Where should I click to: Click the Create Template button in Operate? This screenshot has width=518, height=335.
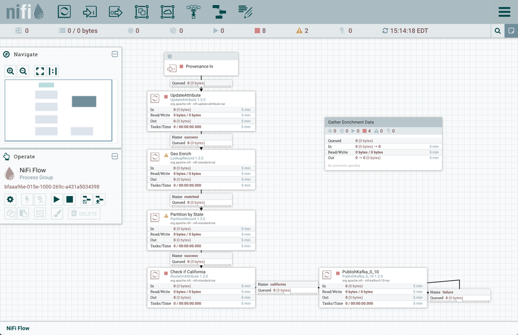click(86, 199)
